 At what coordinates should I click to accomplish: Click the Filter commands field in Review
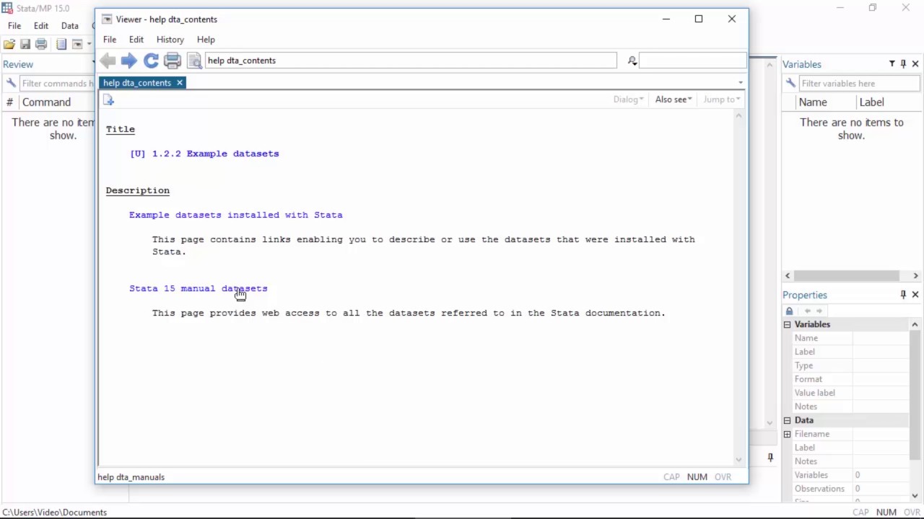[56, 84]
